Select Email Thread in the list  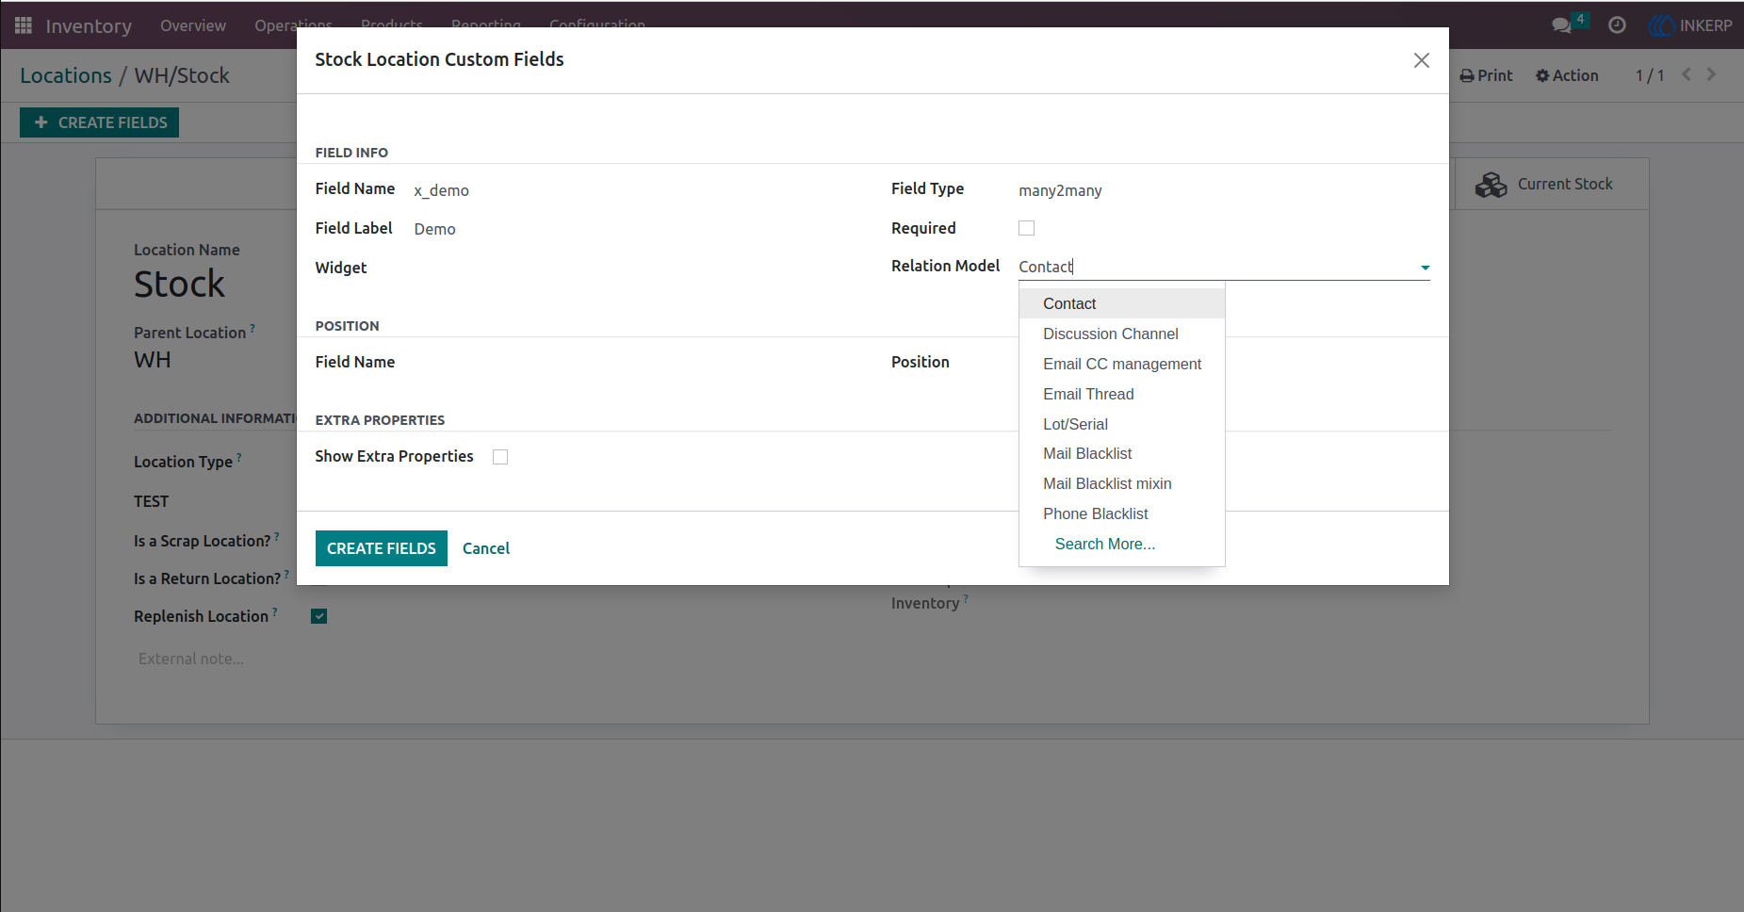1122,394
